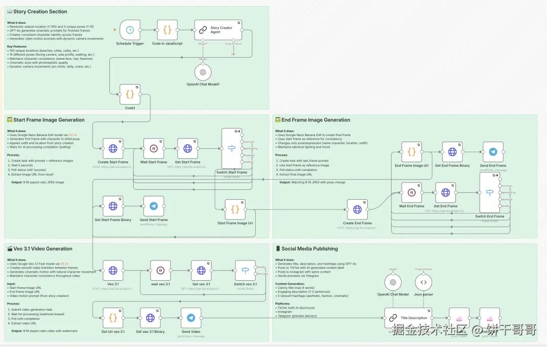Select the Story Creation Section sticky note title
This screenshot has height=347, width=547.
click(40, 12)
